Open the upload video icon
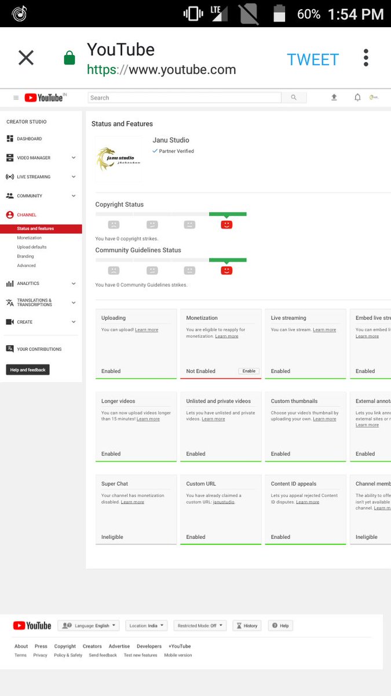 (x=334, y=97)
